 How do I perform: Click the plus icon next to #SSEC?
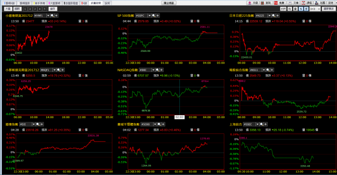[266, 124]
